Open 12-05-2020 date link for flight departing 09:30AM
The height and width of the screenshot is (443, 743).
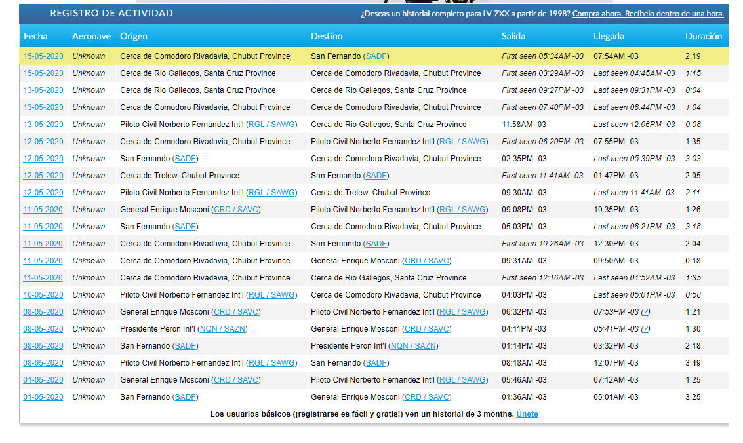tap(43, 193)
